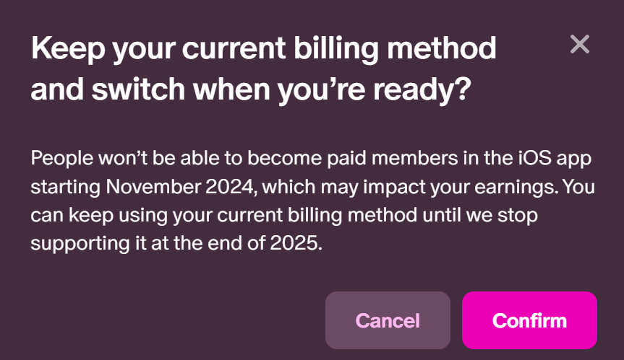Click the "Keep your current billing method" heading

tap(263, 49)
